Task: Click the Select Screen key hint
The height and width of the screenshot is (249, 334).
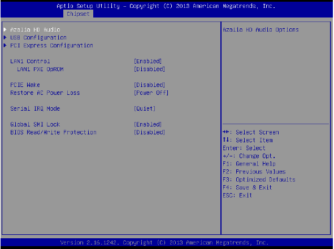Action: coord(251,132)
